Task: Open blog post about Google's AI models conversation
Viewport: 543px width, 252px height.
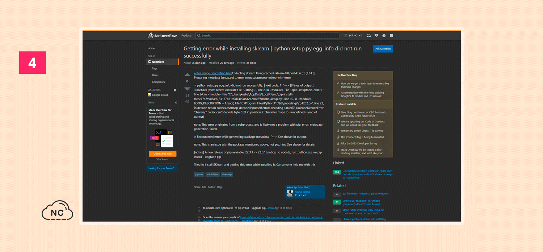Action: point(362,94)
